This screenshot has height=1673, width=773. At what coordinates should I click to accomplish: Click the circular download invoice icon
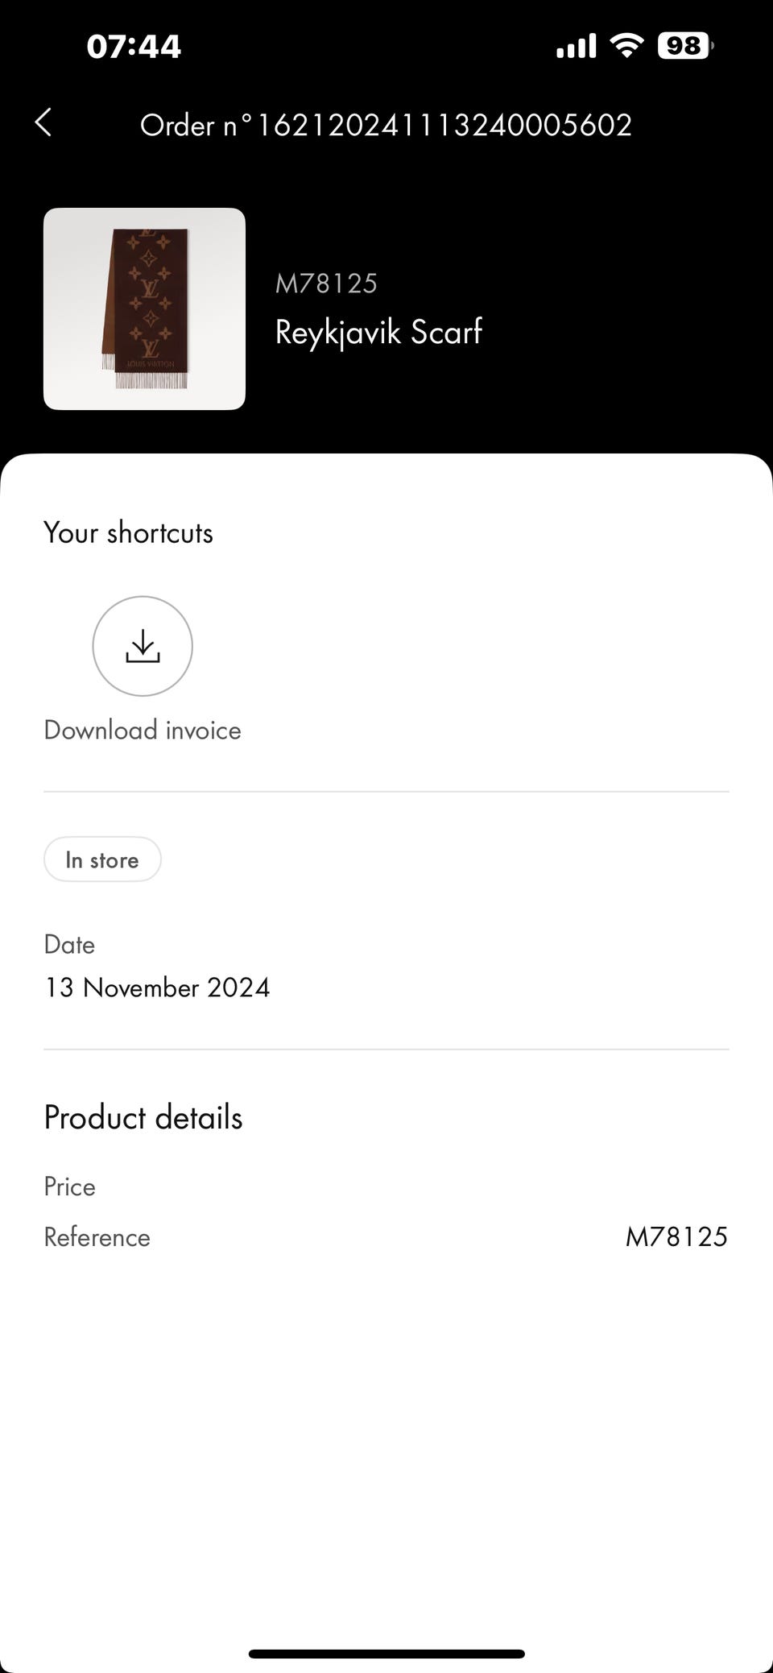[x=143, y=646]
